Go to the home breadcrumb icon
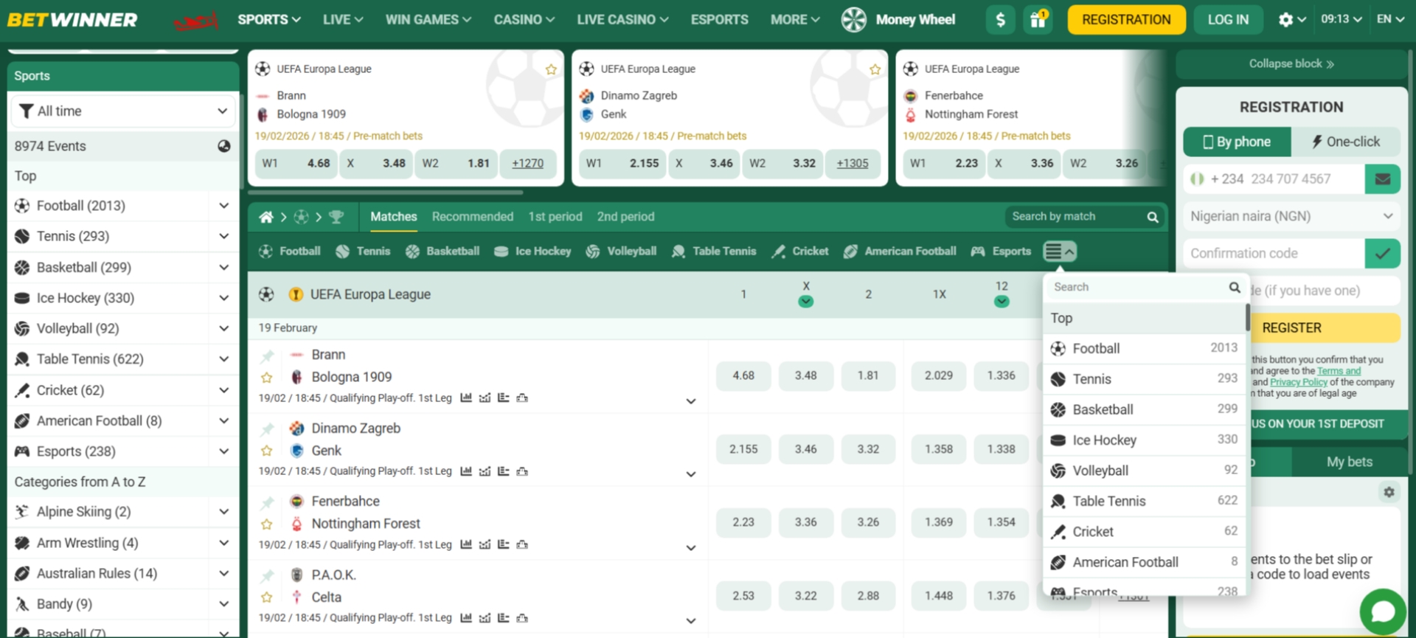This screenshot has height=638, width=1416. click(266, 217)
